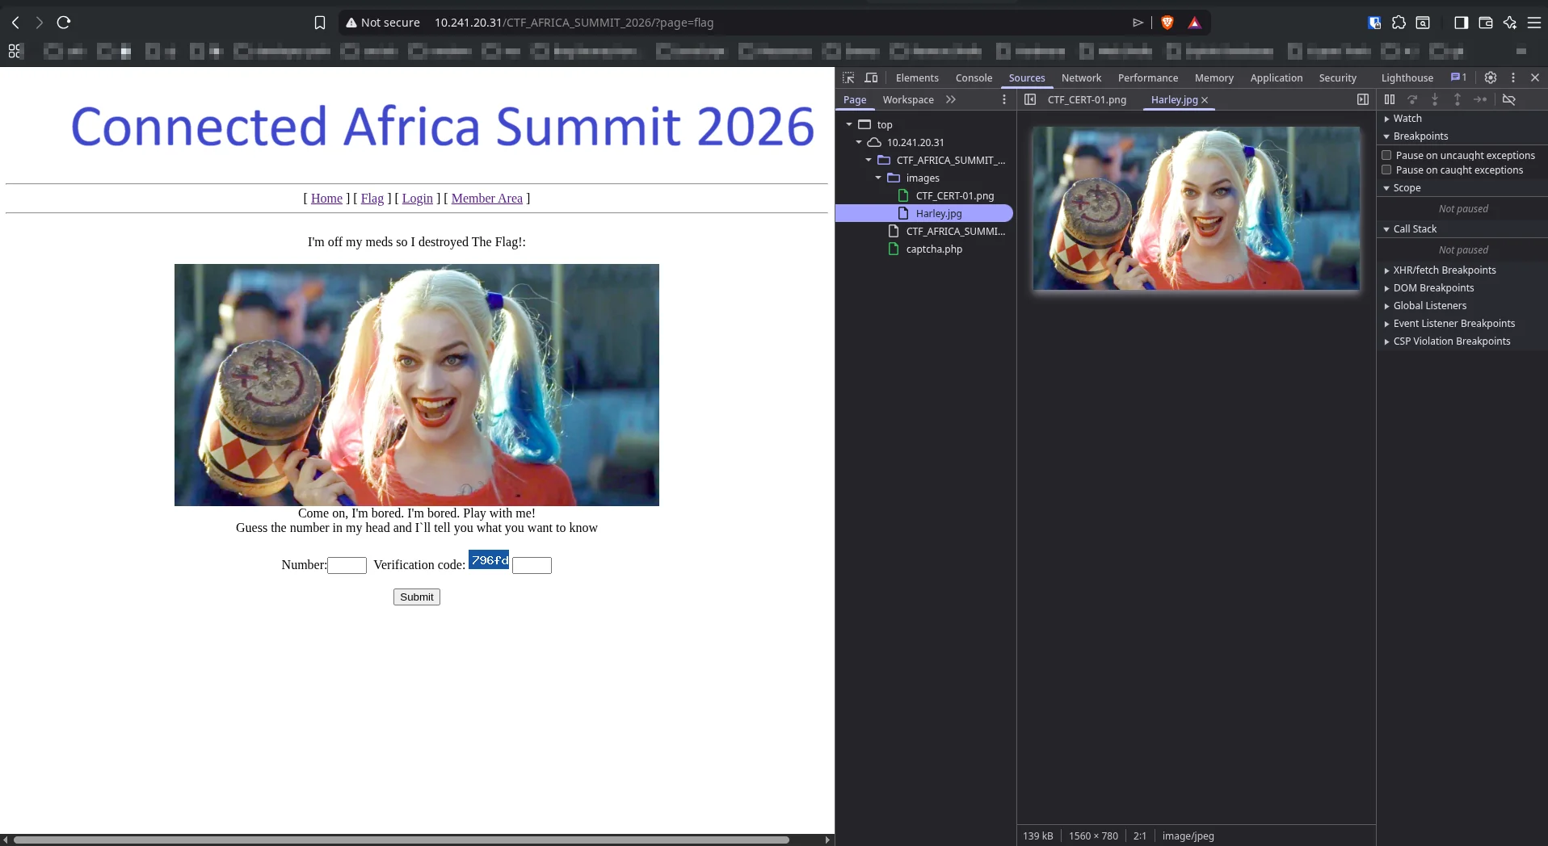
Task: Focus the Number input field
Action: coord(347,565)
